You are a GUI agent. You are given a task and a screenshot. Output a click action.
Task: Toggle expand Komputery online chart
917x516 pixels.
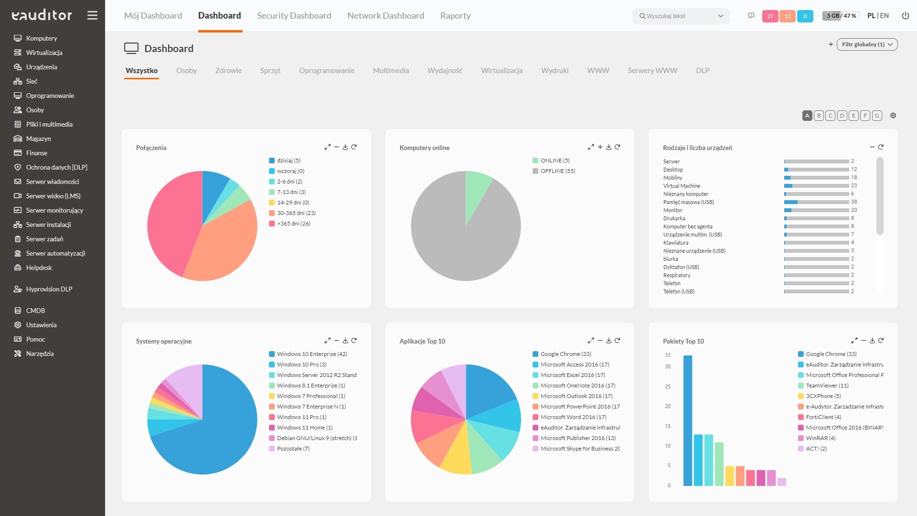590,148
